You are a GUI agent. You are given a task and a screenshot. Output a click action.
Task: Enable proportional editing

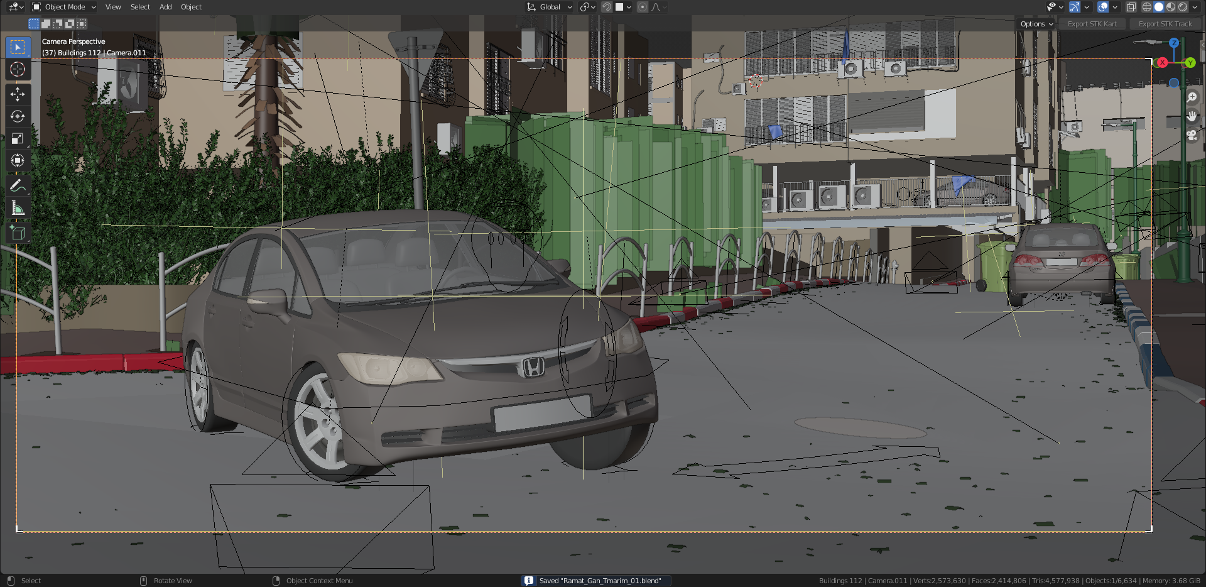(642, 7)
